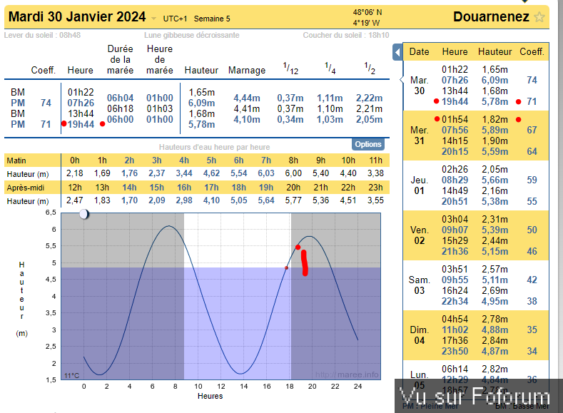Click the Mardi 30 Janvier 2024 heading
This screenshot has width=563, height=413.
pos(77,17)
